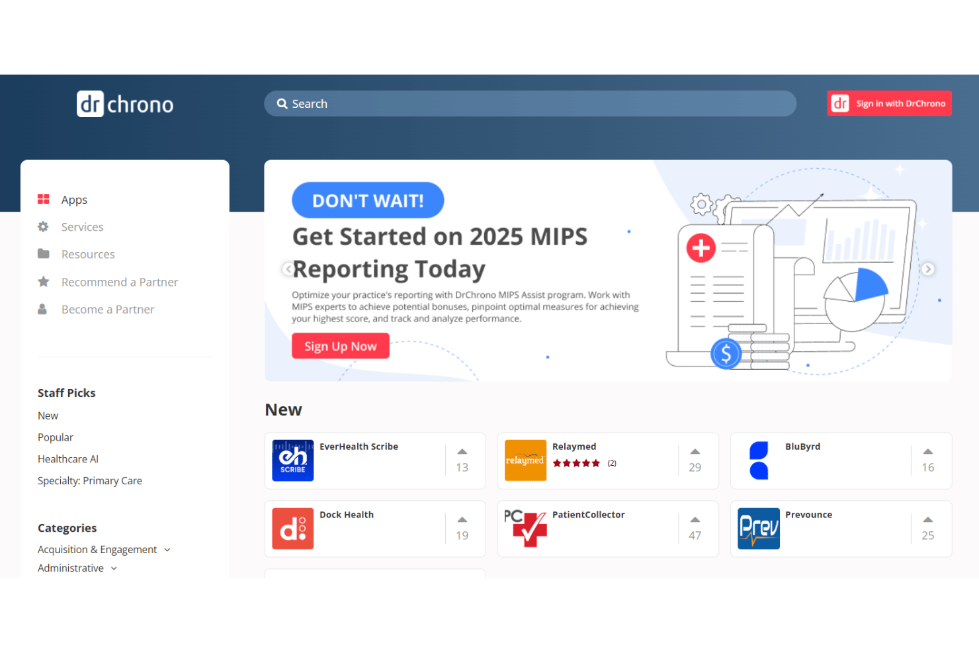Select Resources in sidebar menu

pos(88,254)
